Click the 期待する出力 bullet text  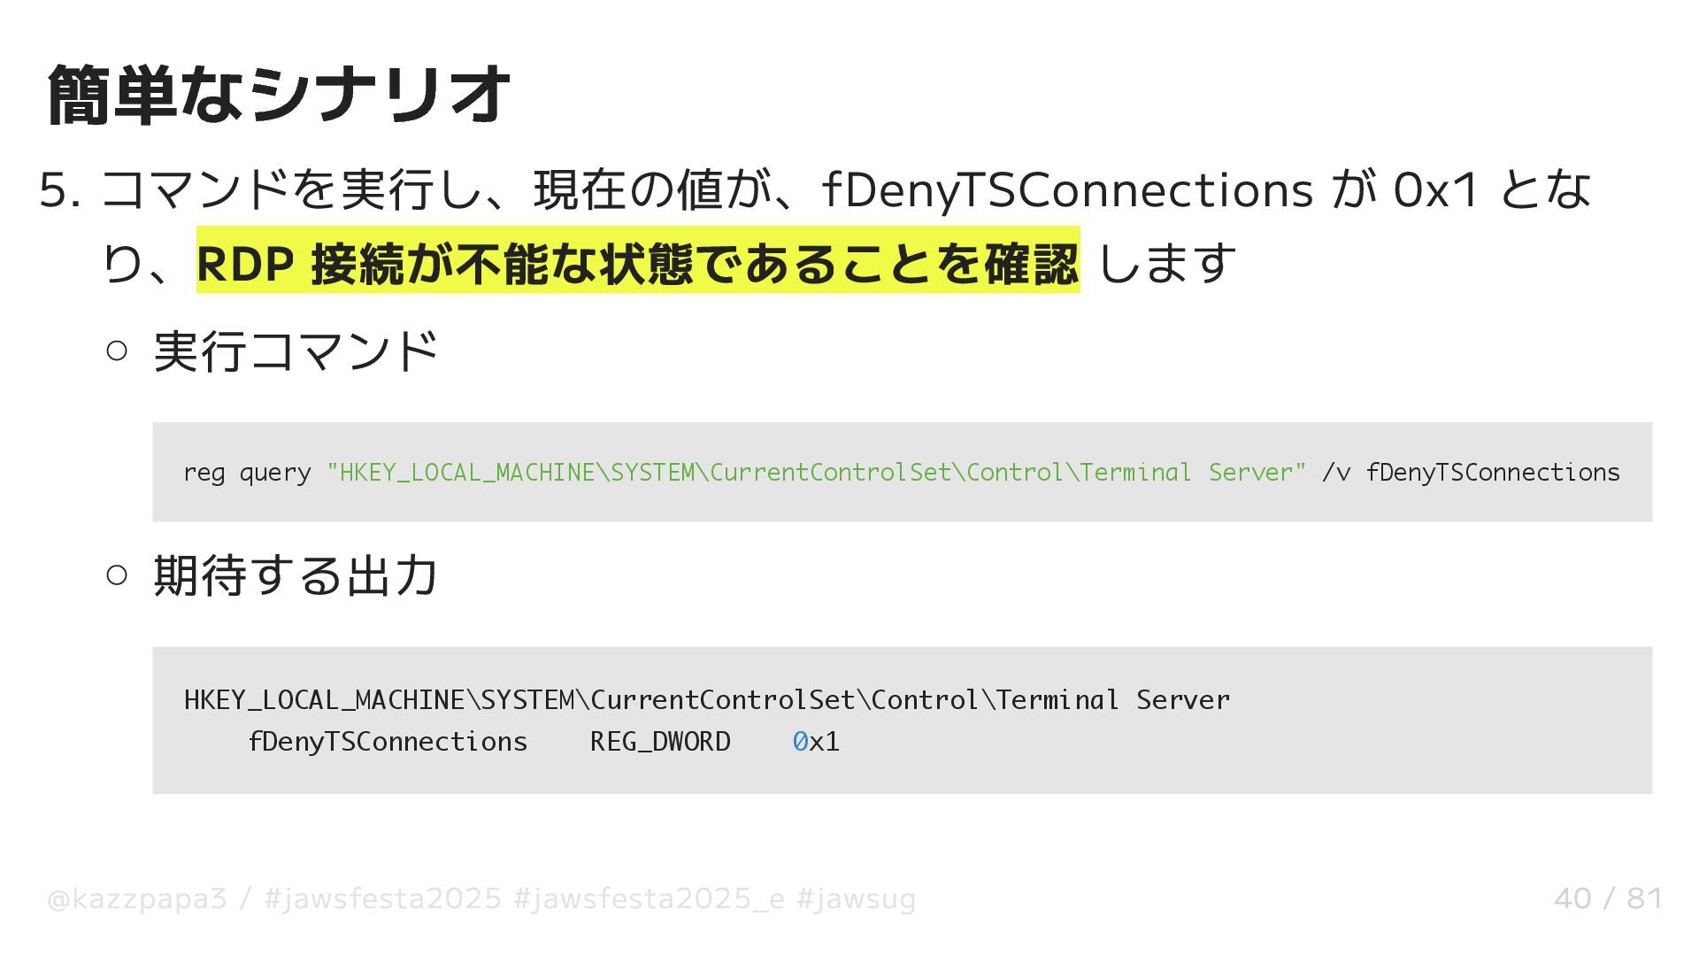click(x=296, y=575)
